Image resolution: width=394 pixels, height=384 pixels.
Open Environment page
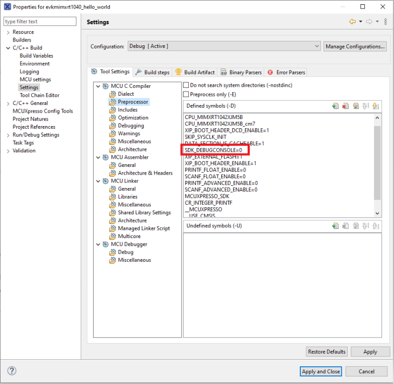(34, 64)
